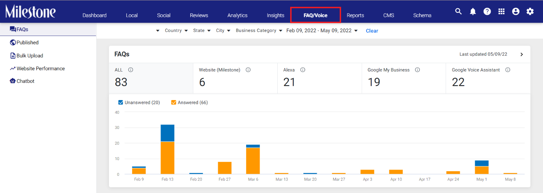Screen dimensions: 543x193
Task: Expand the Country filter dropdown
Action: click(x=176, y=31)
